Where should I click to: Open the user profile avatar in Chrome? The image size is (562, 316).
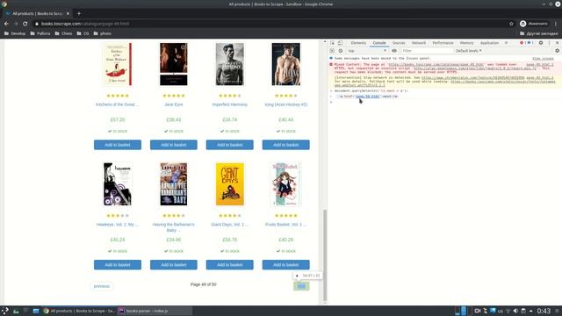point(523,24)
